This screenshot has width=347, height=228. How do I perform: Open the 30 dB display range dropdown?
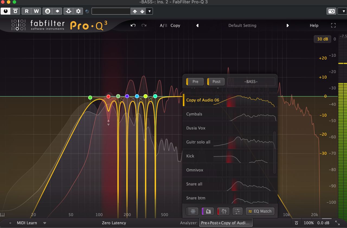point(322,39)
